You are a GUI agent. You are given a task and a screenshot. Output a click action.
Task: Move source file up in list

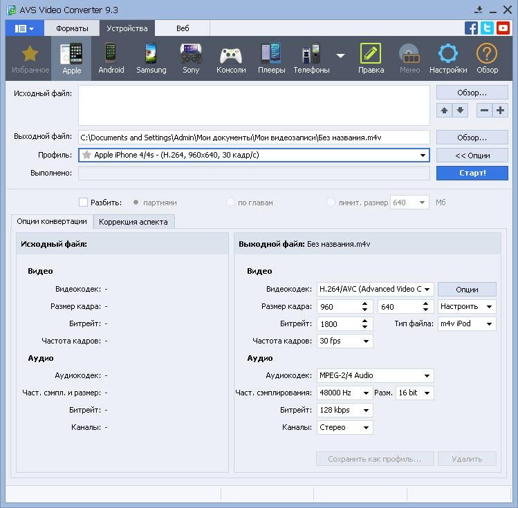tap(444, 111)
